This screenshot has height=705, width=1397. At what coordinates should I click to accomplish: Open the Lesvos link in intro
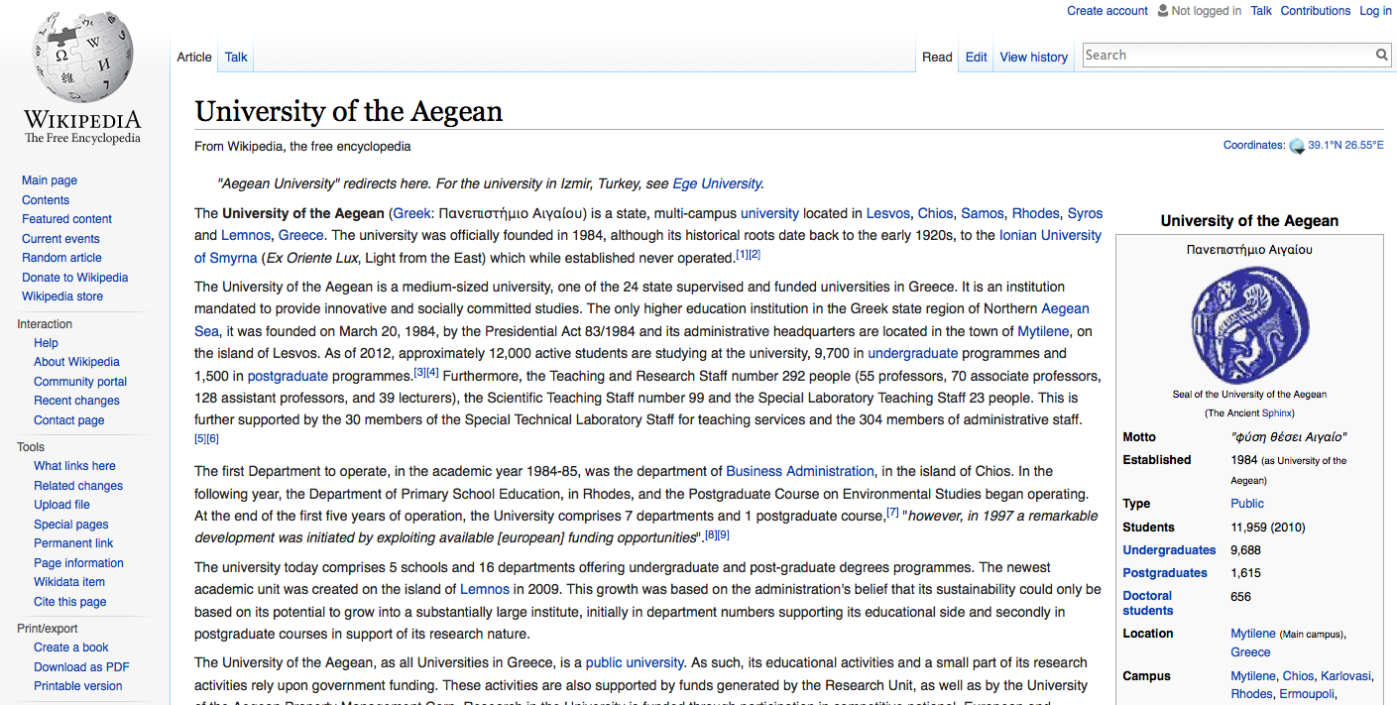tap(888, 213)
